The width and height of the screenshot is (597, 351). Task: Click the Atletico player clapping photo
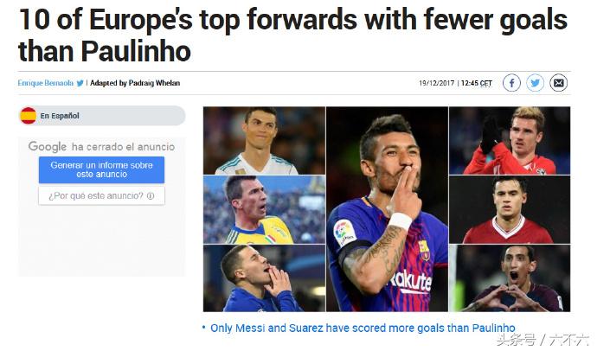pyautogui.click(x=510, y=141)
